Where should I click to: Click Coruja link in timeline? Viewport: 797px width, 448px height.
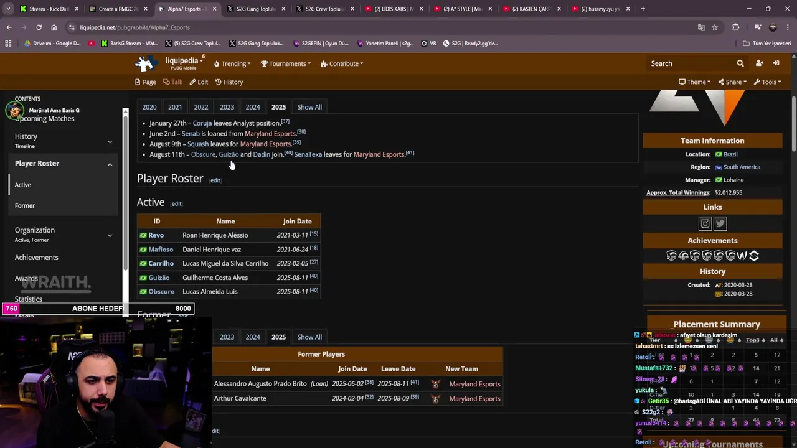pos(202,123)
